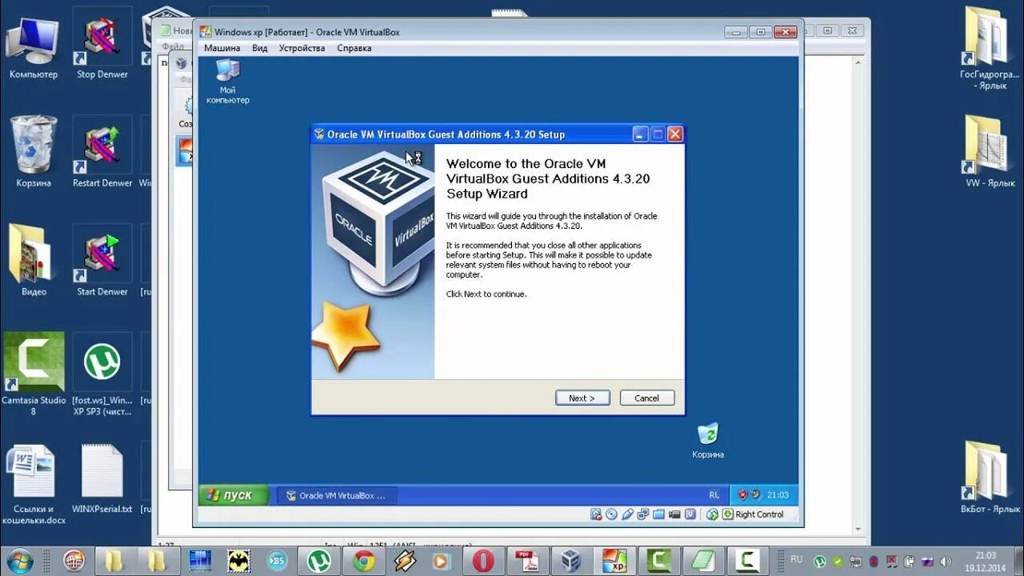The image size is (1024, 576).
Task: Click the RU language indicator in host tray
Action: pyautogui.click(x=797, y=559)
